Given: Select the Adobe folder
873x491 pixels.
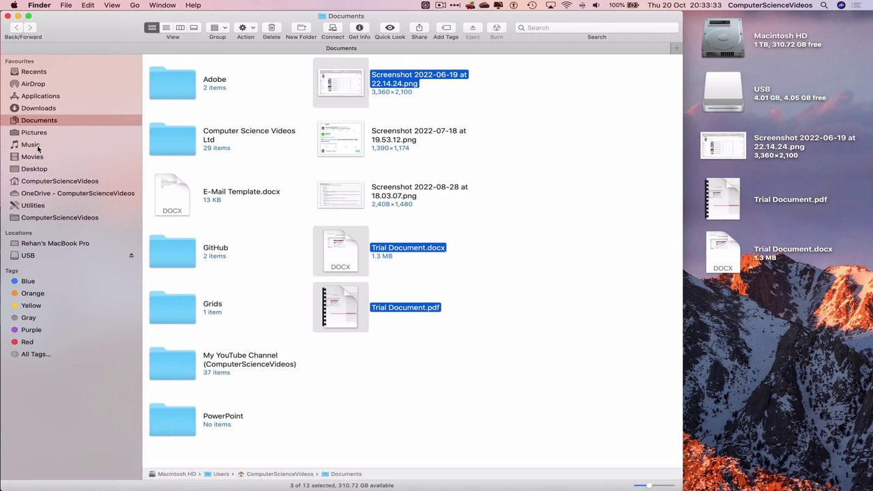Looking at the screenshot, I should (x=173, y=83).
